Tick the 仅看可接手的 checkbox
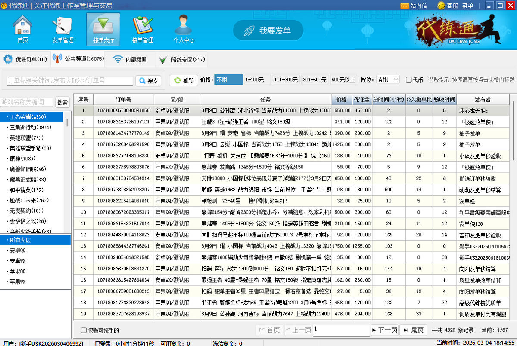 click(x=84, y=330)
